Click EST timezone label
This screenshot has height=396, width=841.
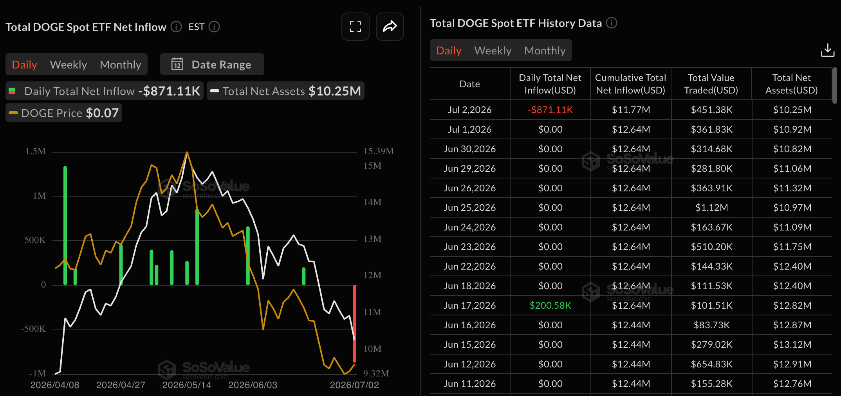(197, 27)
